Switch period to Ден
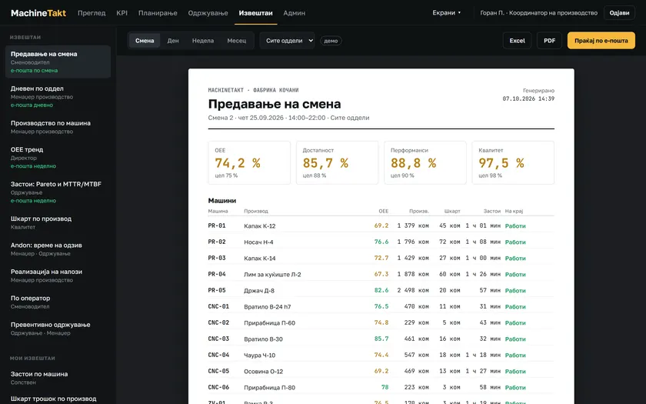Screen dimensions: 646x404 [x=173, y=40]
